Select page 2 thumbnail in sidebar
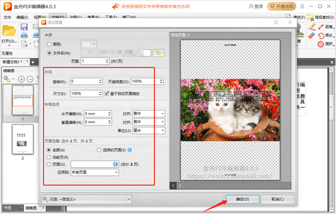Screen dimensions: 336x214 (x=23, y=139)
